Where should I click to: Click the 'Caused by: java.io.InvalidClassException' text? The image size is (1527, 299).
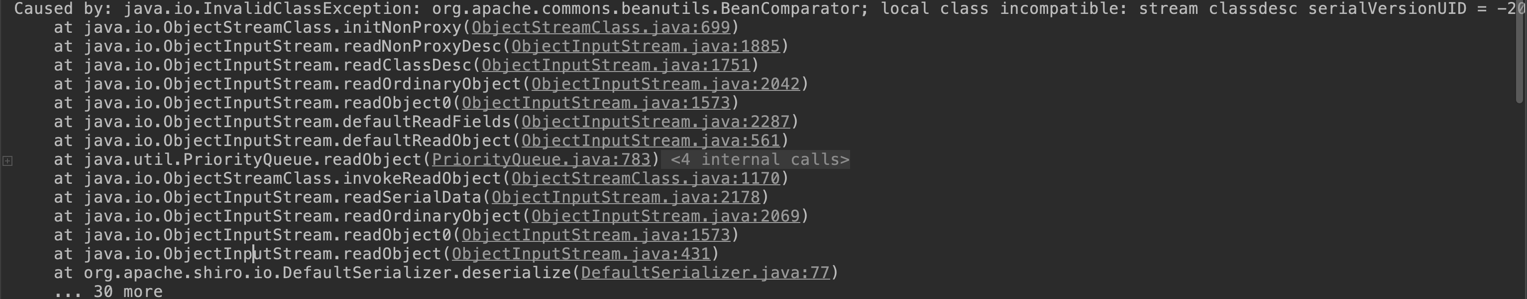212,9
